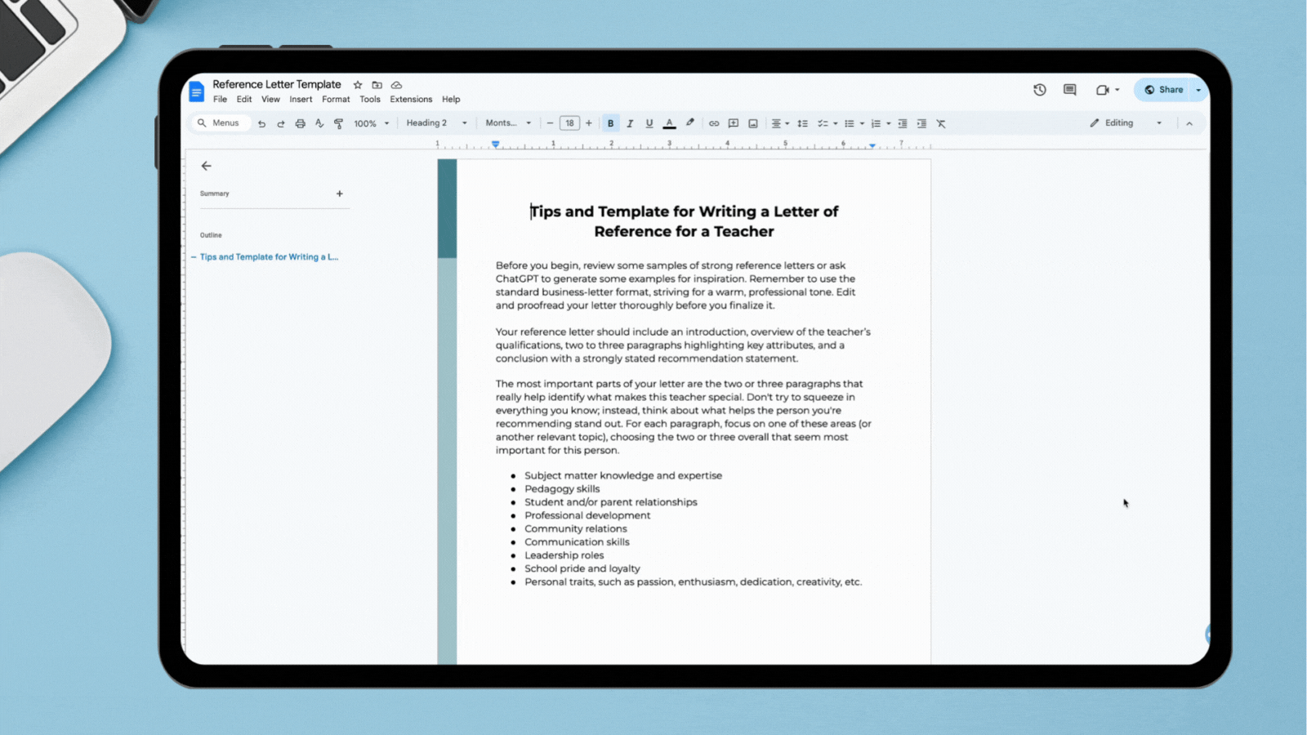Click the left indent marker on the ruler

point(495,145)
